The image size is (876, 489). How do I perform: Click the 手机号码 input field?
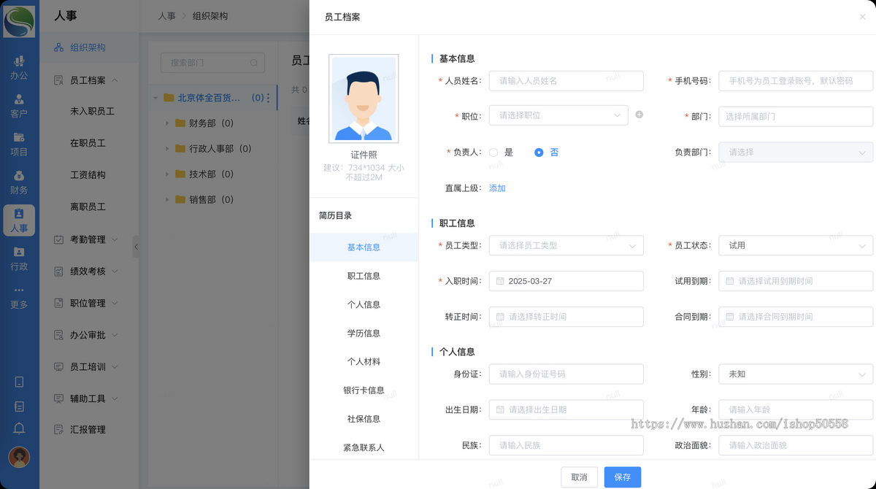click(x=796, y=80)
